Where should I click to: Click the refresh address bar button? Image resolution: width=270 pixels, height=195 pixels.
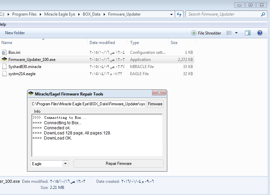point(179,14)
